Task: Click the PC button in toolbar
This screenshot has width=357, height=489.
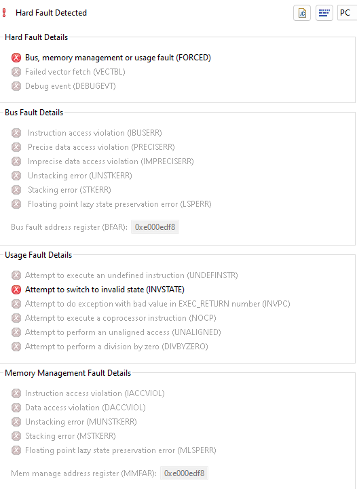Action: coord(347,13)
